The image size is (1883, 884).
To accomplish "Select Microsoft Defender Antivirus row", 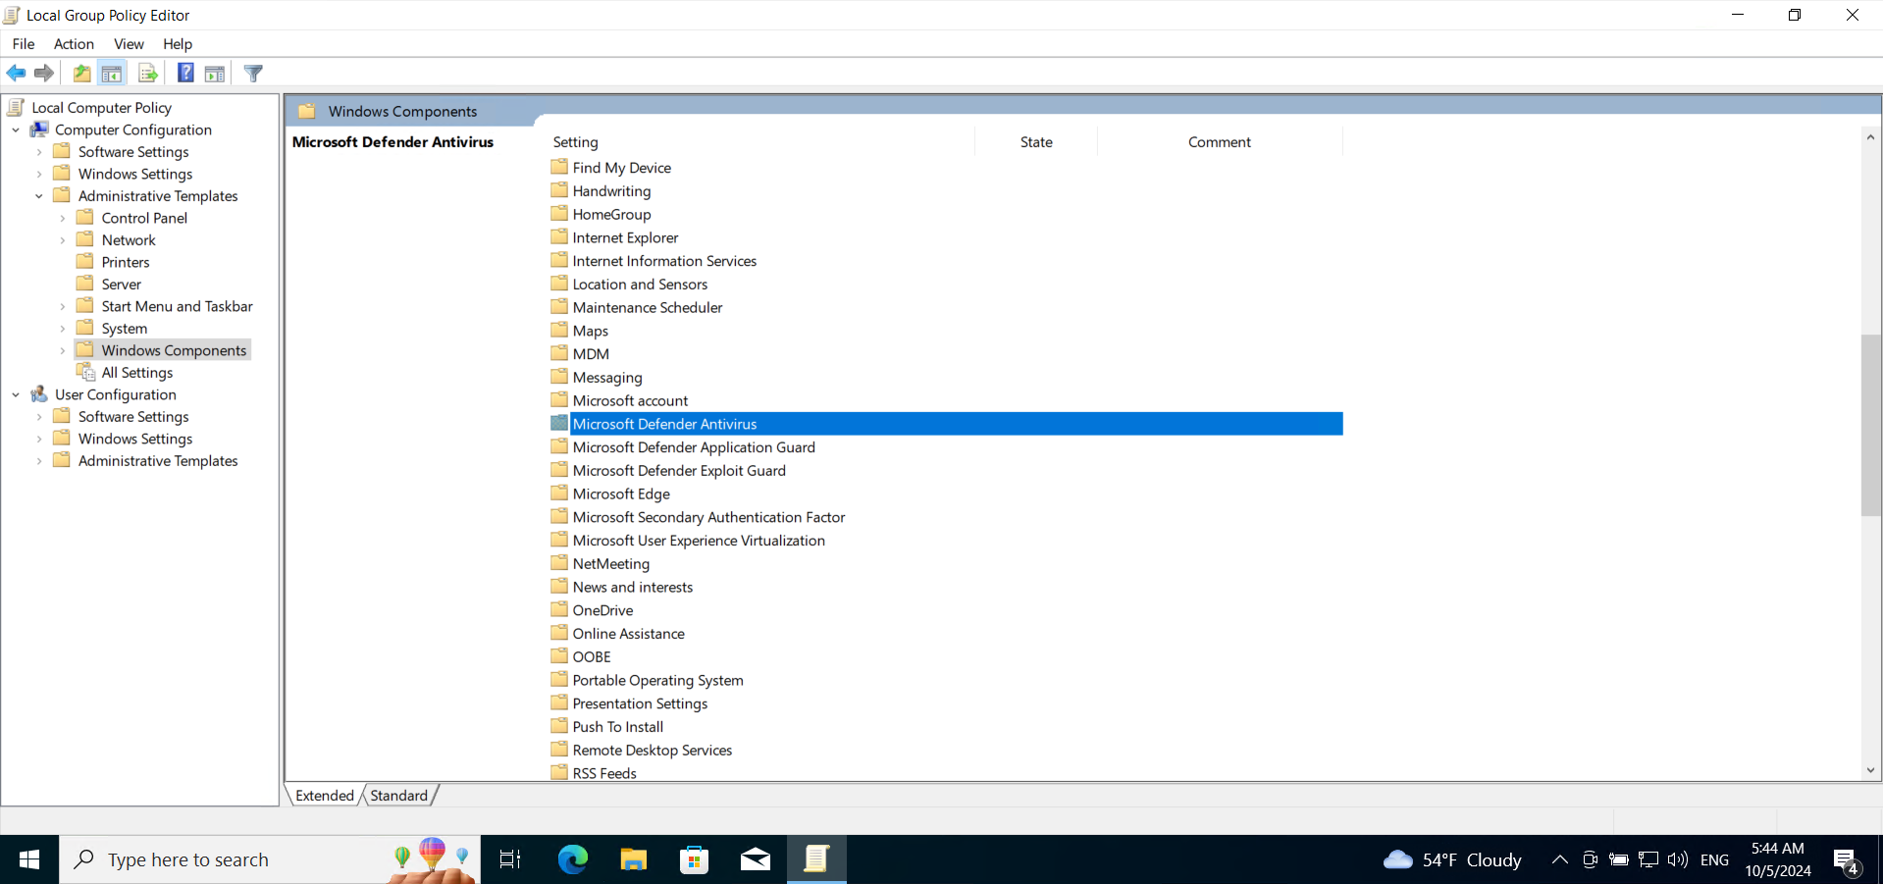I will click(x=946, y=424).
